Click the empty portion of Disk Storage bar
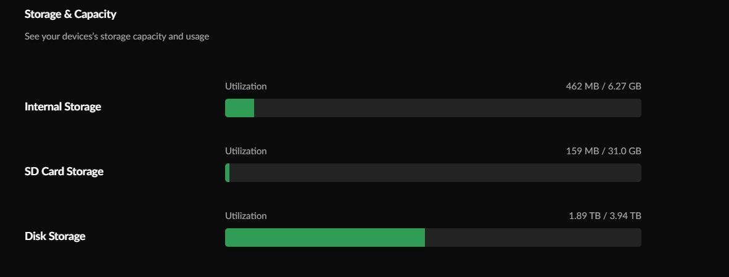The image size is (729, 277). pos(533,238)
